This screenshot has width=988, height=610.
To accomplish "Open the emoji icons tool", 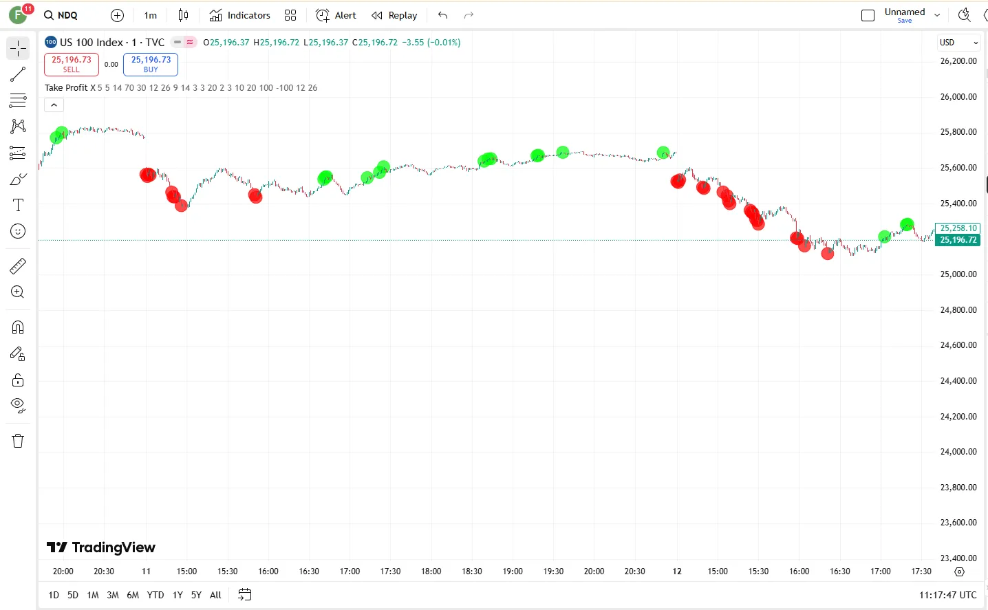I will [x=18, y=232].
